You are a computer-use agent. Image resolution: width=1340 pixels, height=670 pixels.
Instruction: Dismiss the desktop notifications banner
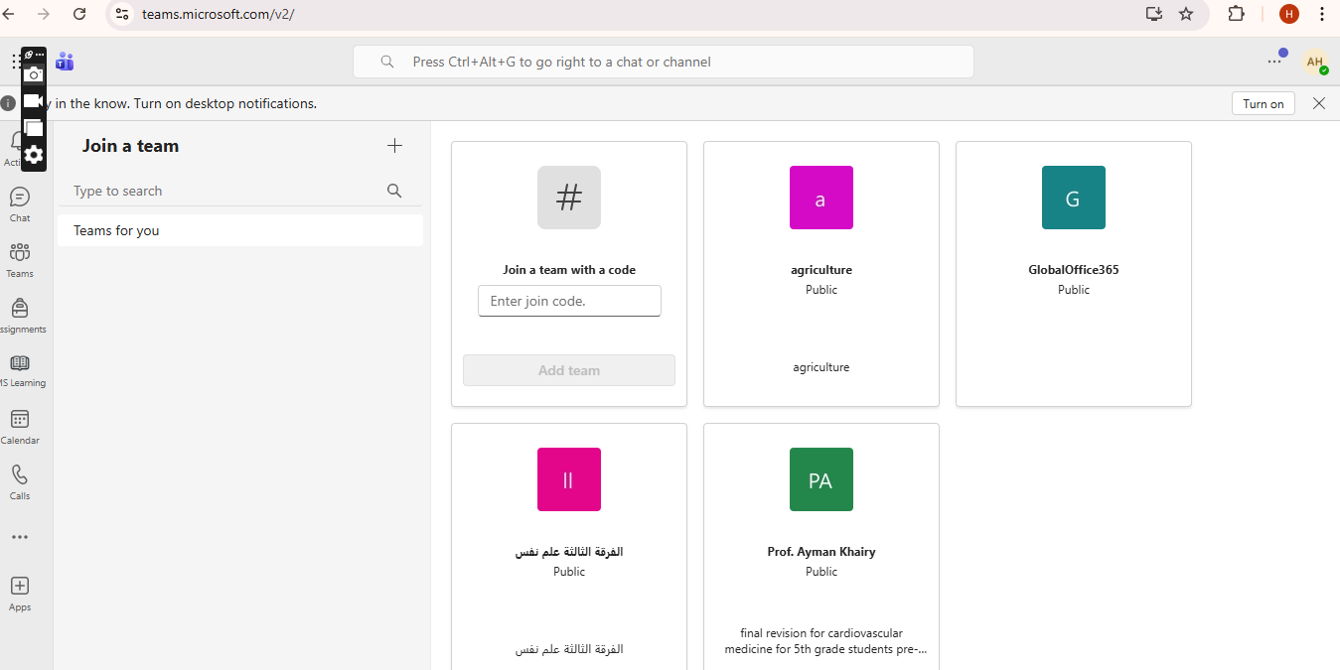coord(1319,103)
